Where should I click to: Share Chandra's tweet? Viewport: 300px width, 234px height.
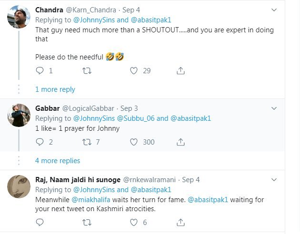[180, 70]
